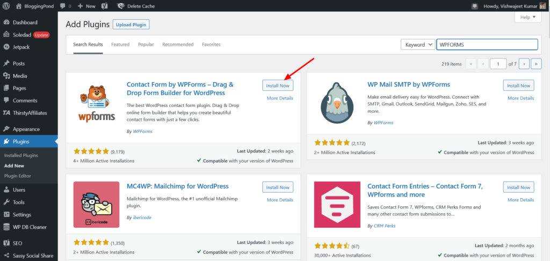Open the Keyword search type dropdown
The height and width of the screenshot is (261, 550).
tap(418, 45)
